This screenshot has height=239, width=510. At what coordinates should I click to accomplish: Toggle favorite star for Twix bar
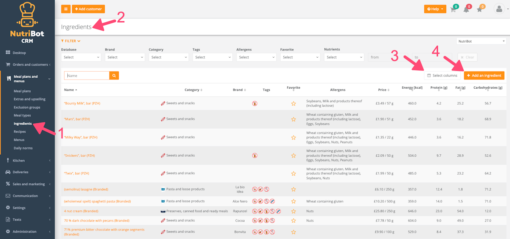coord(294,173)
